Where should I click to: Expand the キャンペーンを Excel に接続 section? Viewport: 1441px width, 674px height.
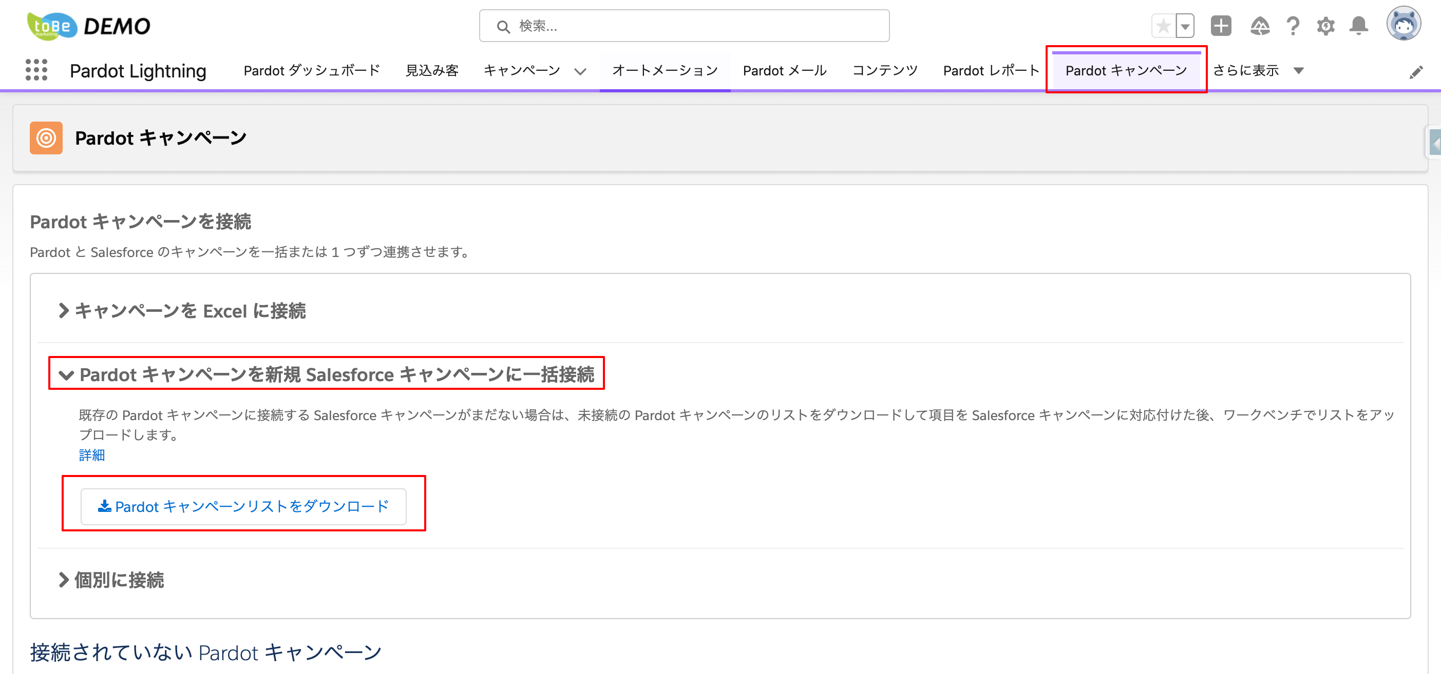coord(182,311)
